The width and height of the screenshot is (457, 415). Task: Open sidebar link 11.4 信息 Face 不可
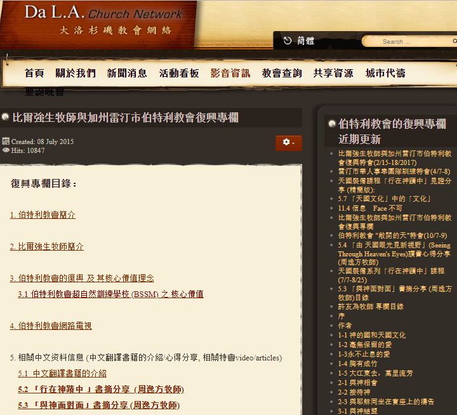(x=370, y=208)
